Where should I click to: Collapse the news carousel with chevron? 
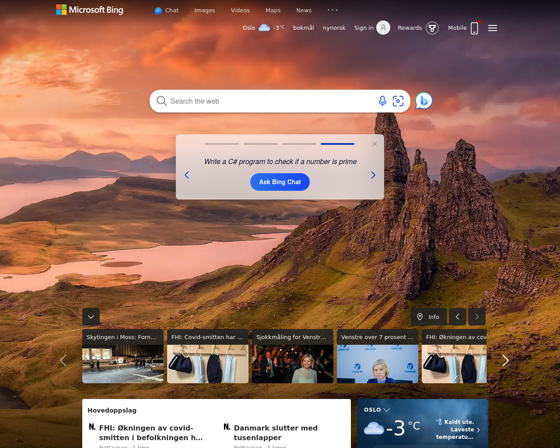(91, 317)
